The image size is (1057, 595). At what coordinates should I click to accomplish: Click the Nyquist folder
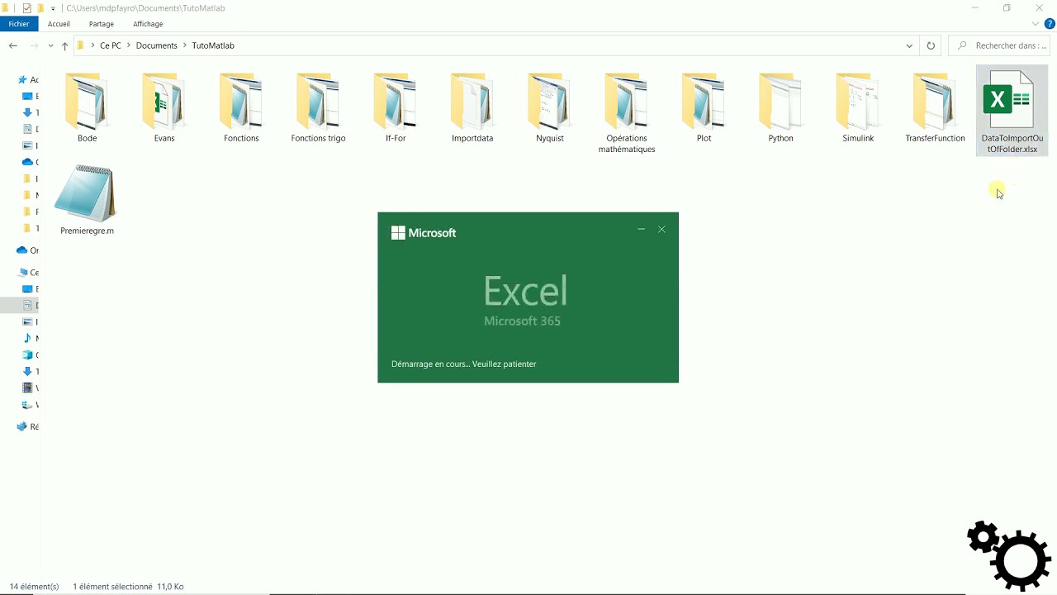(x=550, y=108)
